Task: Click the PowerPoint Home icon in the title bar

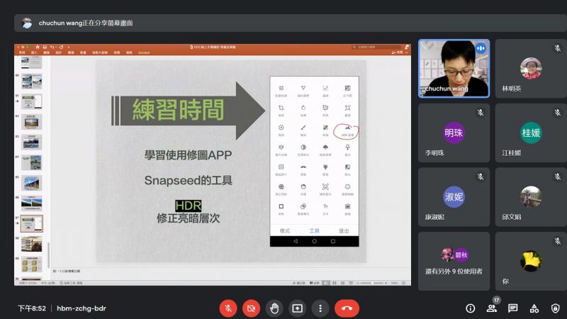Action: click(x=38, y=47)
